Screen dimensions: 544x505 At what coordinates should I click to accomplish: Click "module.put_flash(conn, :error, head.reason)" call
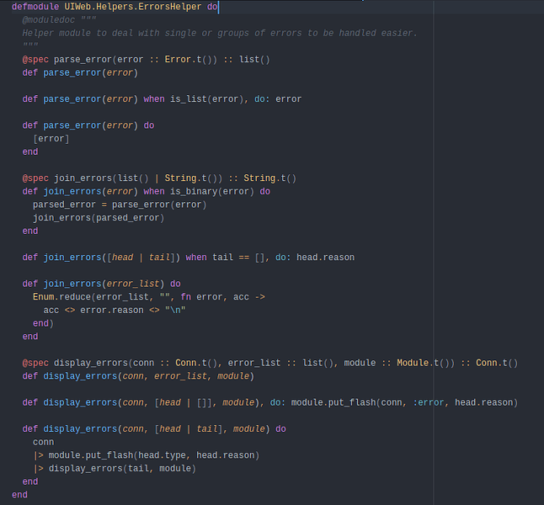tap(404, 402)
